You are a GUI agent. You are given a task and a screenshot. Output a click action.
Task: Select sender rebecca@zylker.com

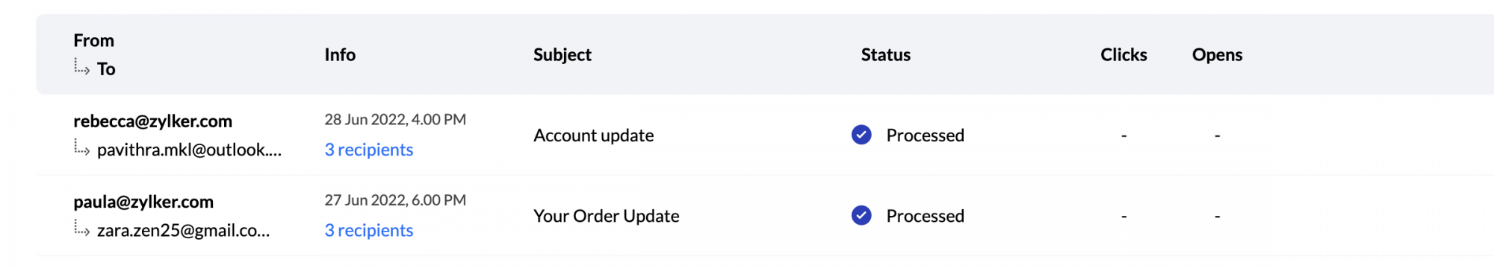pos(152,121)
